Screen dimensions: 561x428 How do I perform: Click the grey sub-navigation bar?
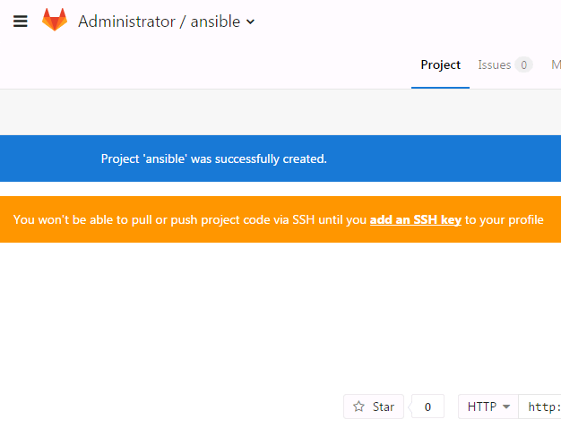[280, 111]
